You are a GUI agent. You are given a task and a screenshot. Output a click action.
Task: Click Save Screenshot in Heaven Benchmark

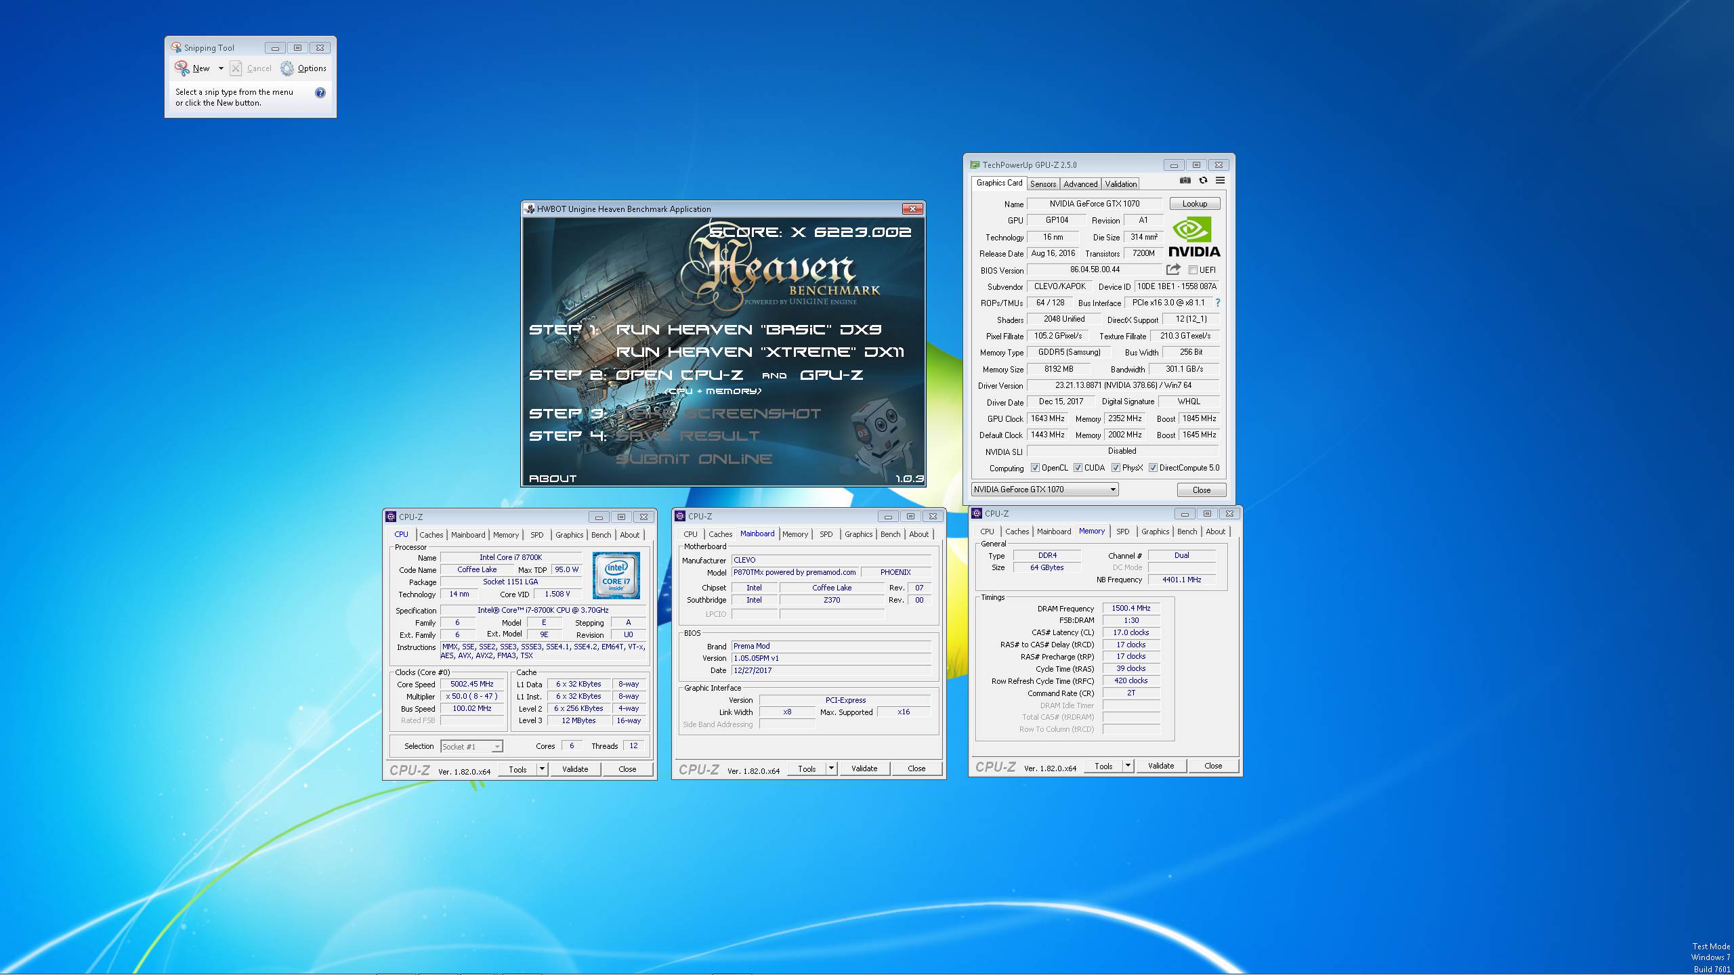point(718,414)
